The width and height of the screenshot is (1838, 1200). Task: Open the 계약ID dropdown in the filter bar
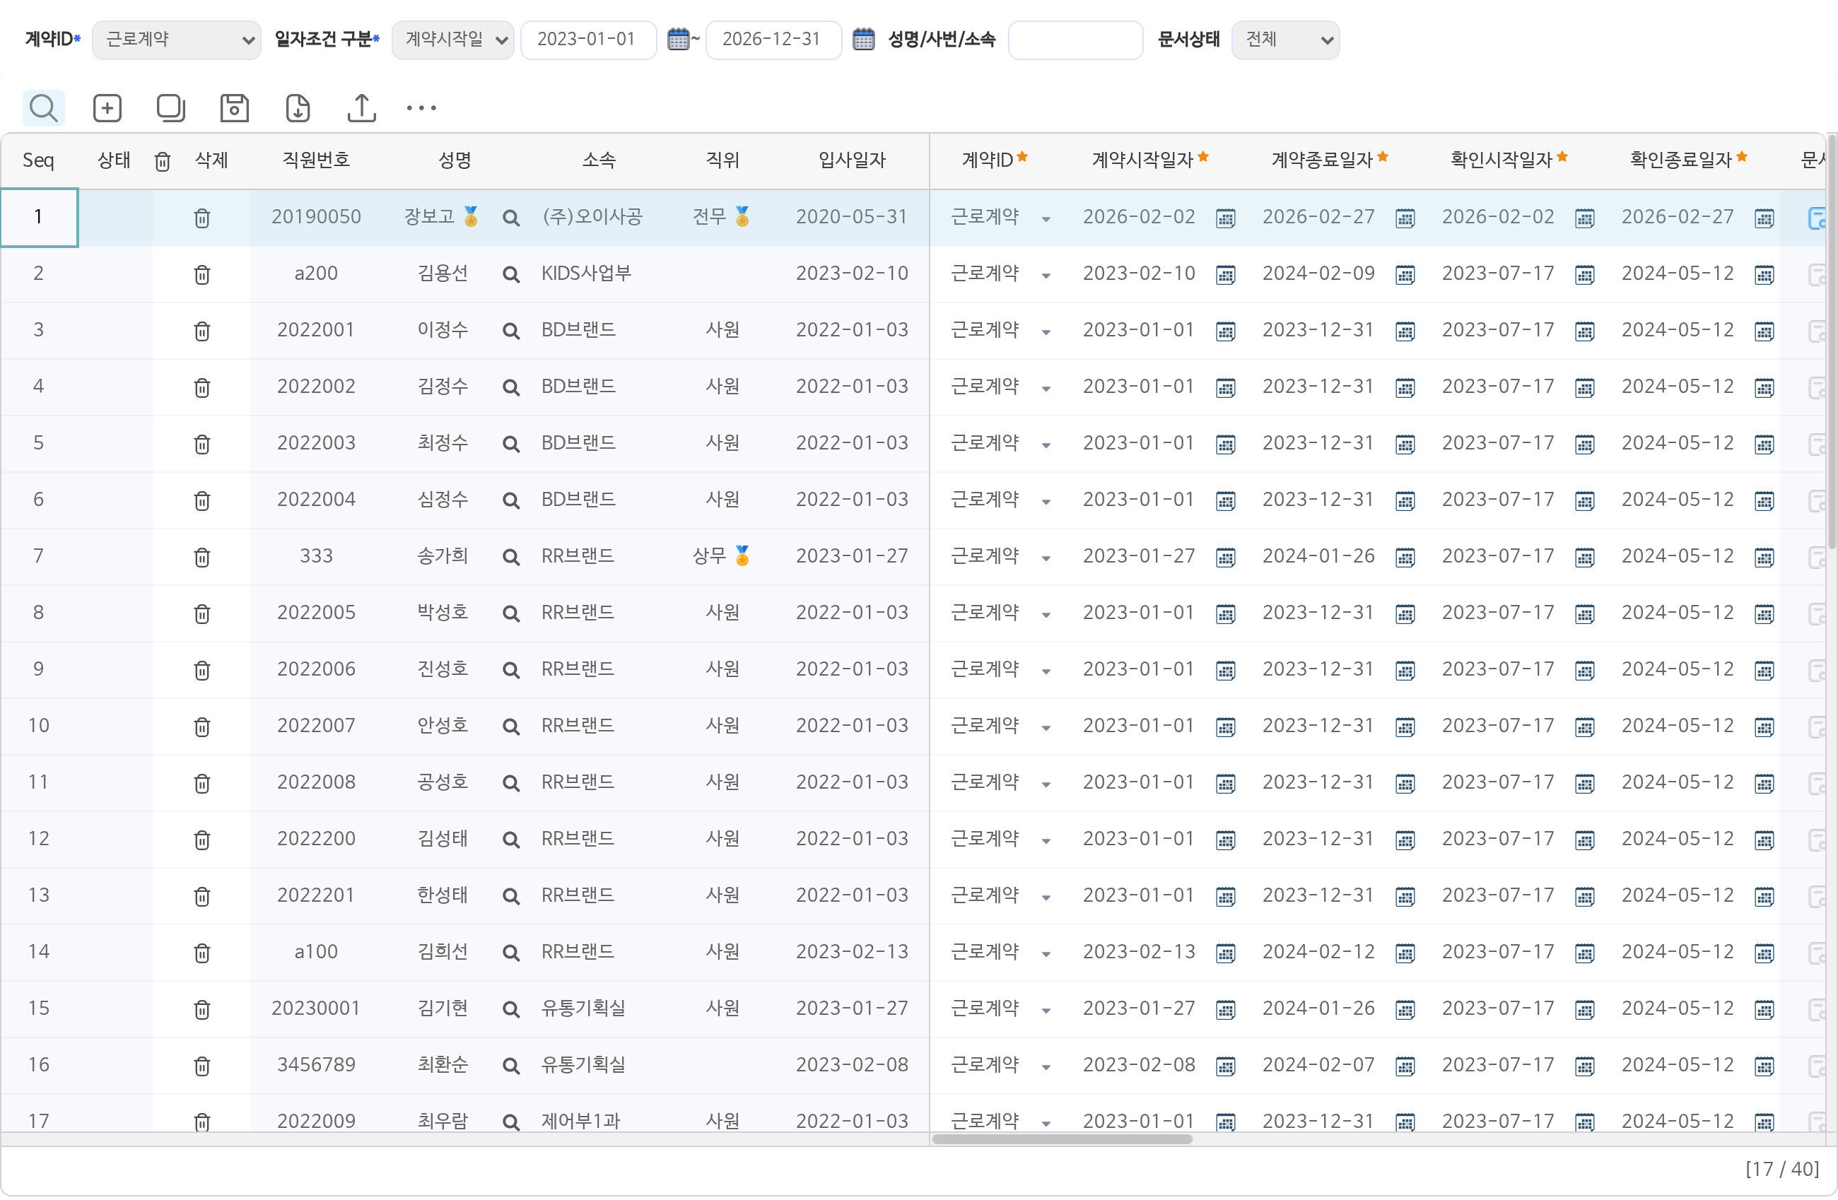click(176, 40)
